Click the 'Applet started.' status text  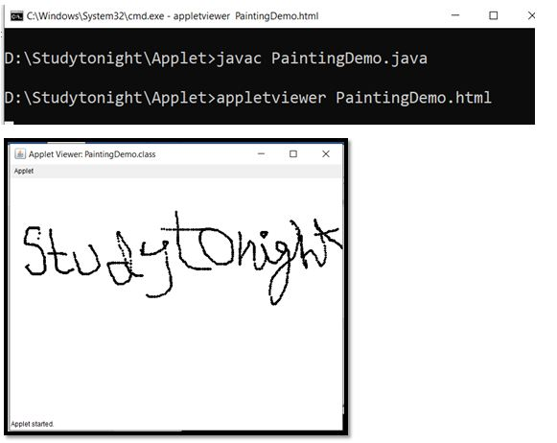point(33,424)
